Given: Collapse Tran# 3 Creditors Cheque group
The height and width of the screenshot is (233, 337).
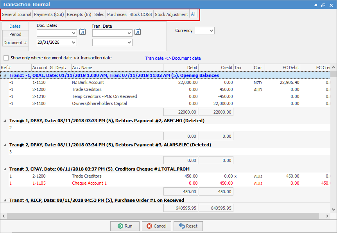Looking at the screenshot, I should (5, 169).
